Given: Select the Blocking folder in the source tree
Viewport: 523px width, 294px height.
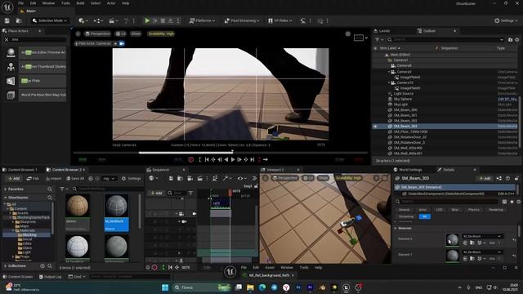Looking at the screenshot, I should pyautogui.click(x=29, y=234).
